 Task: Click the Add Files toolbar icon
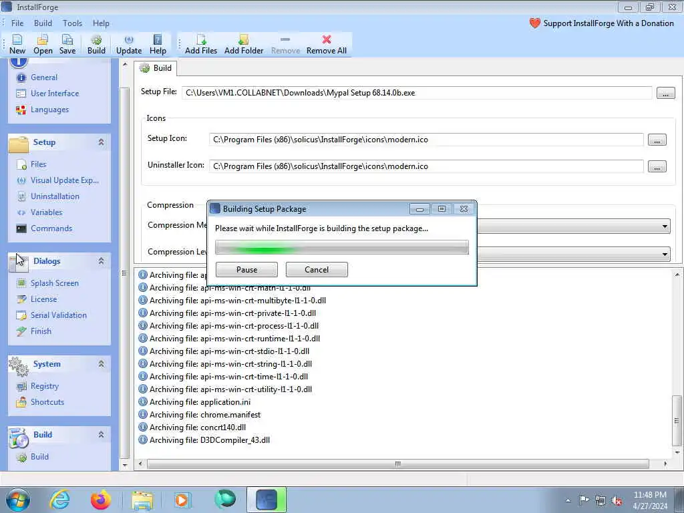coord(201,45)
